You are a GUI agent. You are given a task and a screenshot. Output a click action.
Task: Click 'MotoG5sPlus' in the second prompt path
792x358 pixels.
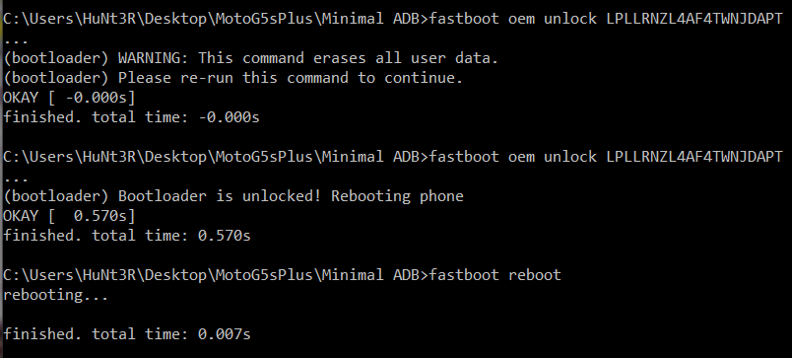tap(264, 157)
